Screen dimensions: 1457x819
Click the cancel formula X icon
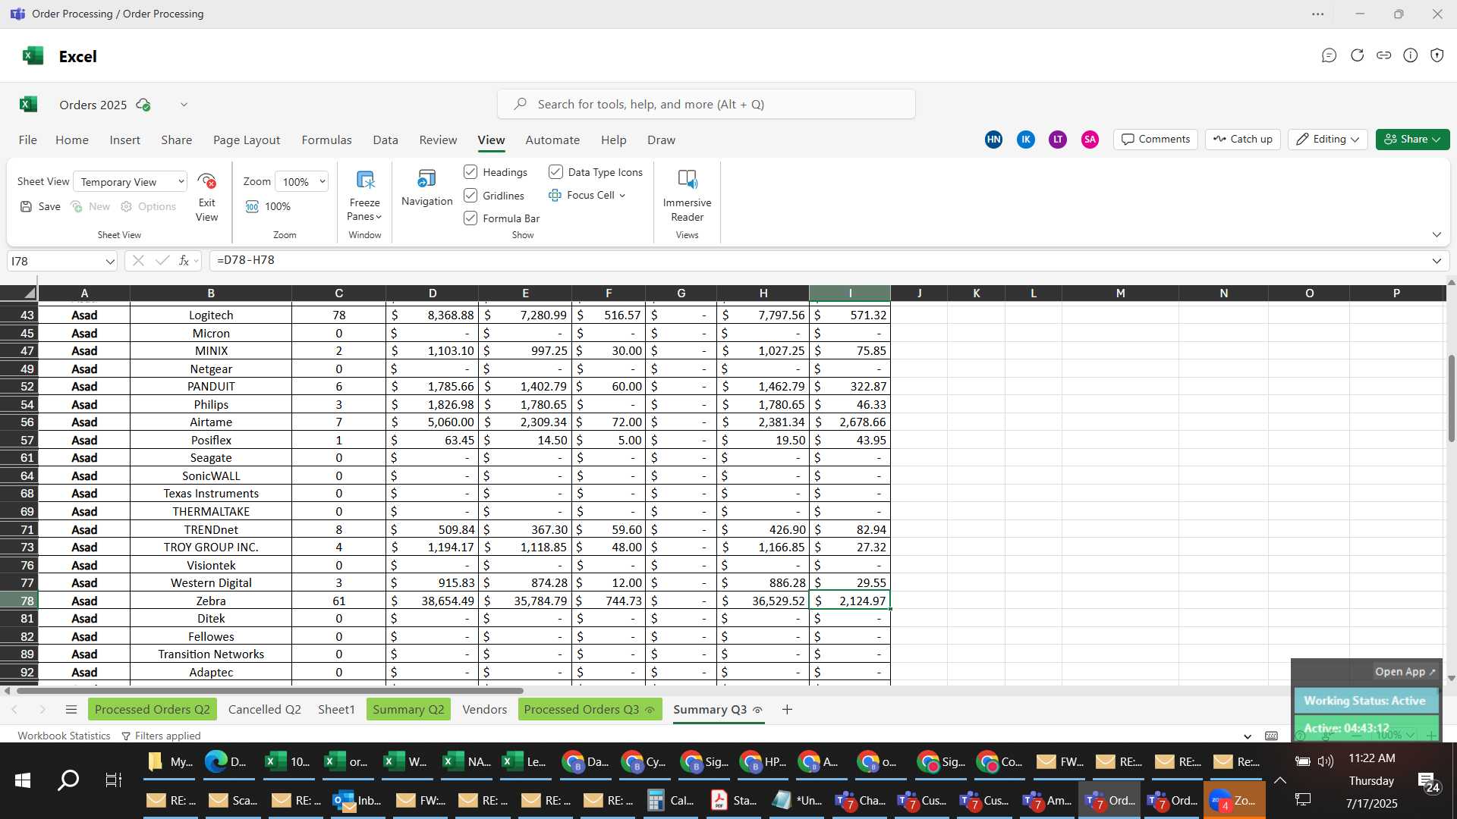(137, 260)
